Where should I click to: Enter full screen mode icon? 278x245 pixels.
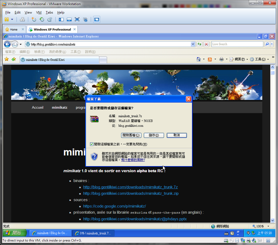(x=77, y=20)
